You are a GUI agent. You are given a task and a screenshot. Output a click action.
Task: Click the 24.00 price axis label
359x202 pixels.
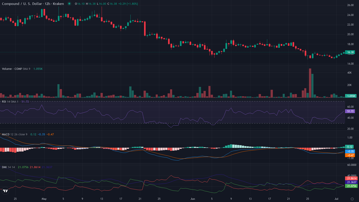click(351, 15)
